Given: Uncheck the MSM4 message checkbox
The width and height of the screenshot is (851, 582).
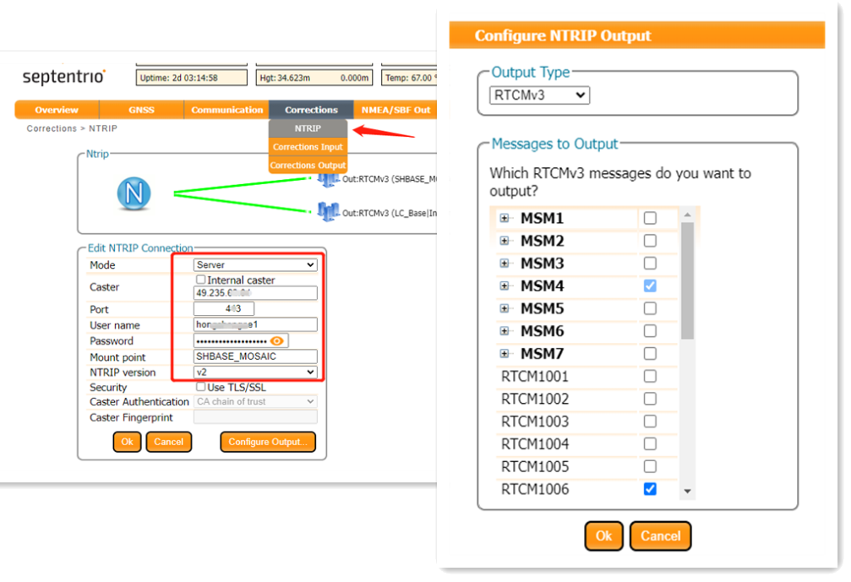Looking at the screenshot, I should (650, 286).
